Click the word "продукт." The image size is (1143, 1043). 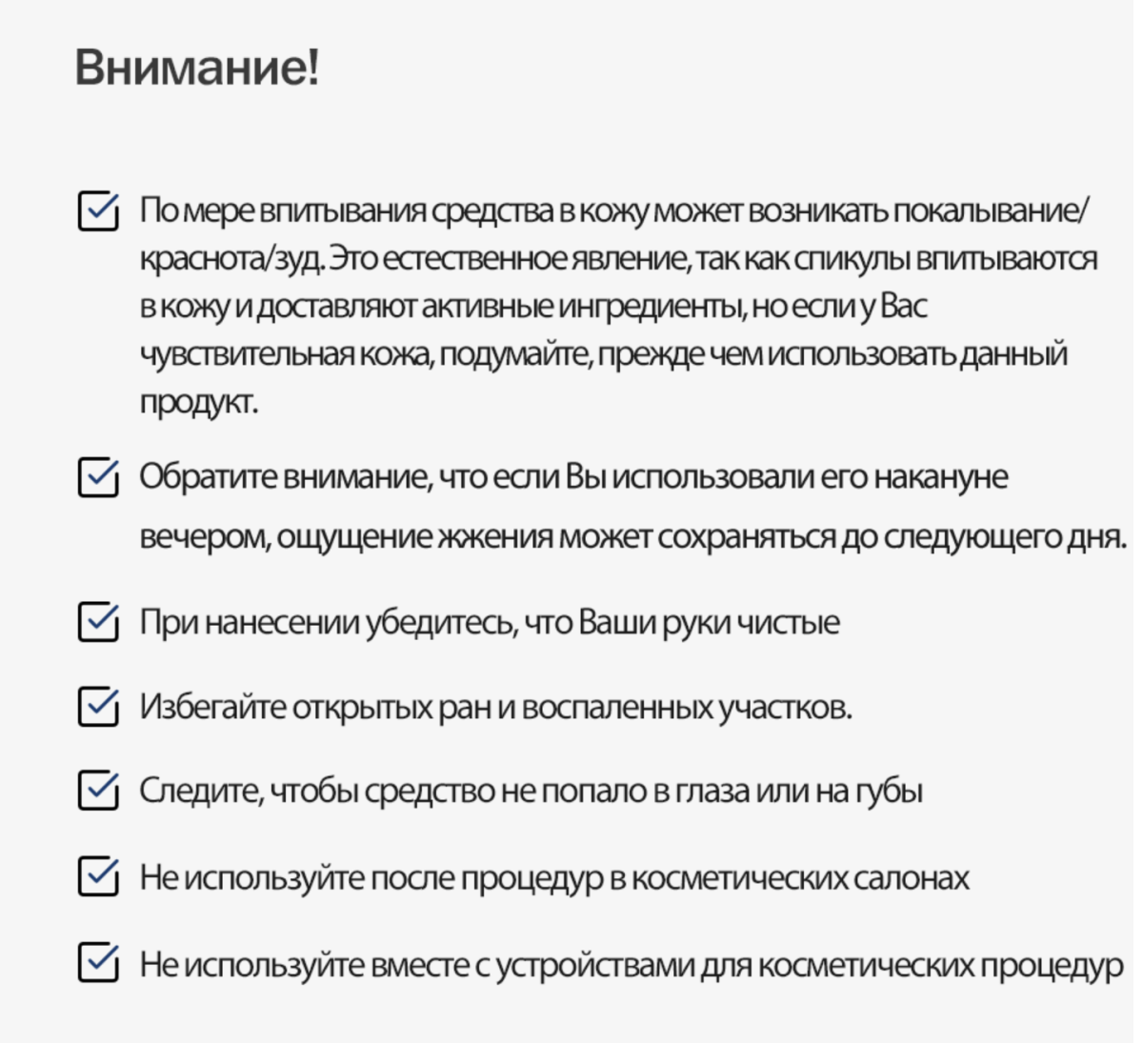pos(198,401)
